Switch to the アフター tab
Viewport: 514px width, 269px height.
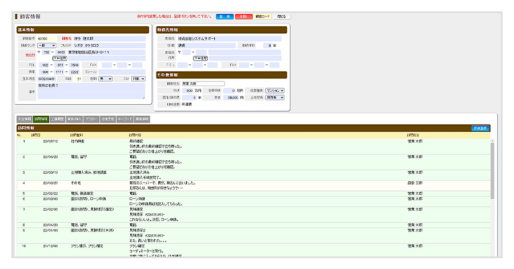91,119
